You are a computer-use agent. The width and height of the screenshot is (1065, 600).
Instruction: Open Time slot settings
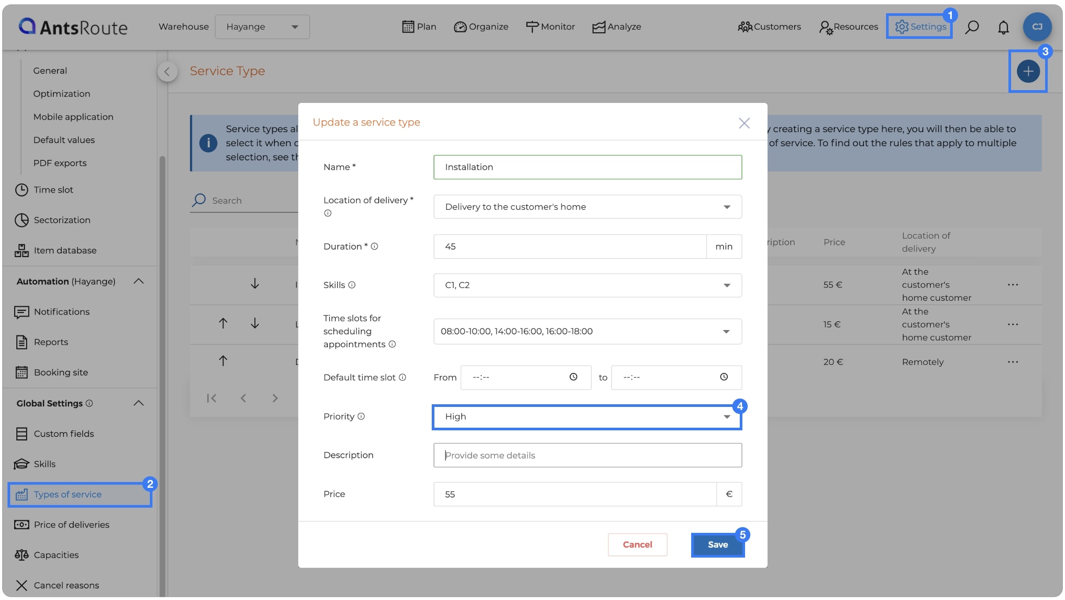click(x=44, y=190)
